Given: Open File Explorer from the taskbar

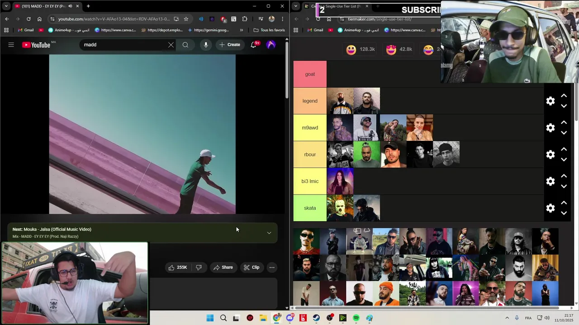Looking at the screenshot, I should (x=263, y=318).
